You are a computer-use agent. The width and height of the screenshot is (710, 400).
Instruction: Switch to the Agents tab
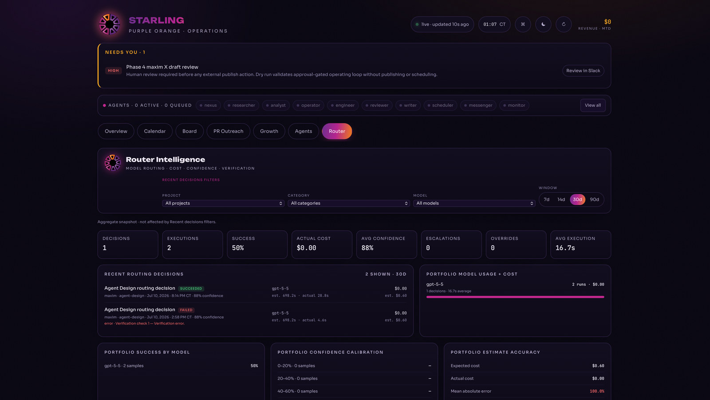(x=304, y=131)
